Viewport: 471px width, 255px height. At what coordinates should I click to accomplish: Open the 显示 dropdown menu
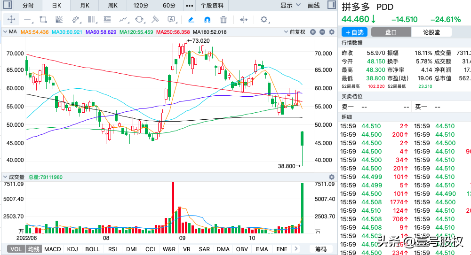click(290, 6)
